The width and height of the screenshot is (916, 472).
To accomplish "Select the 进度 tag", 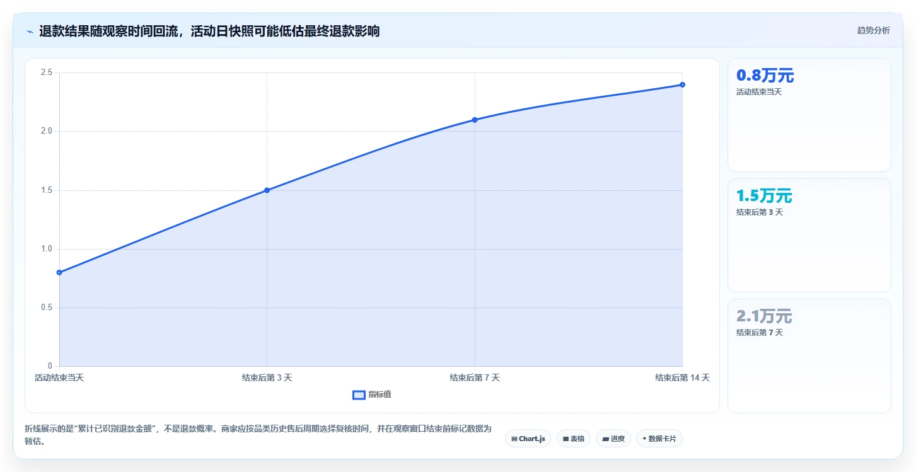I will pyautogui.click(x=613, y=439).
